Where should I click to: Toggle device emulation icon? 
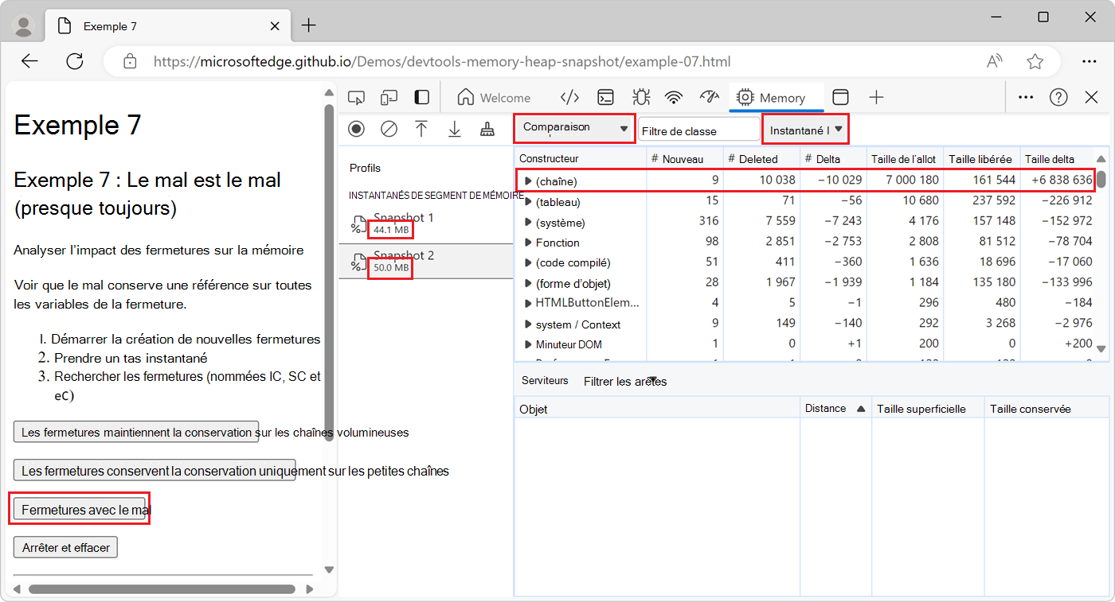(x=389, y=98)
